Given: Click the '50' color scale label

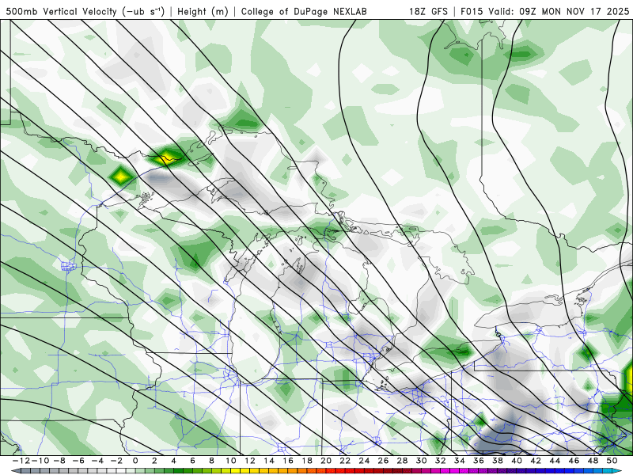Looking at the screenshot, I should point(612,461).
